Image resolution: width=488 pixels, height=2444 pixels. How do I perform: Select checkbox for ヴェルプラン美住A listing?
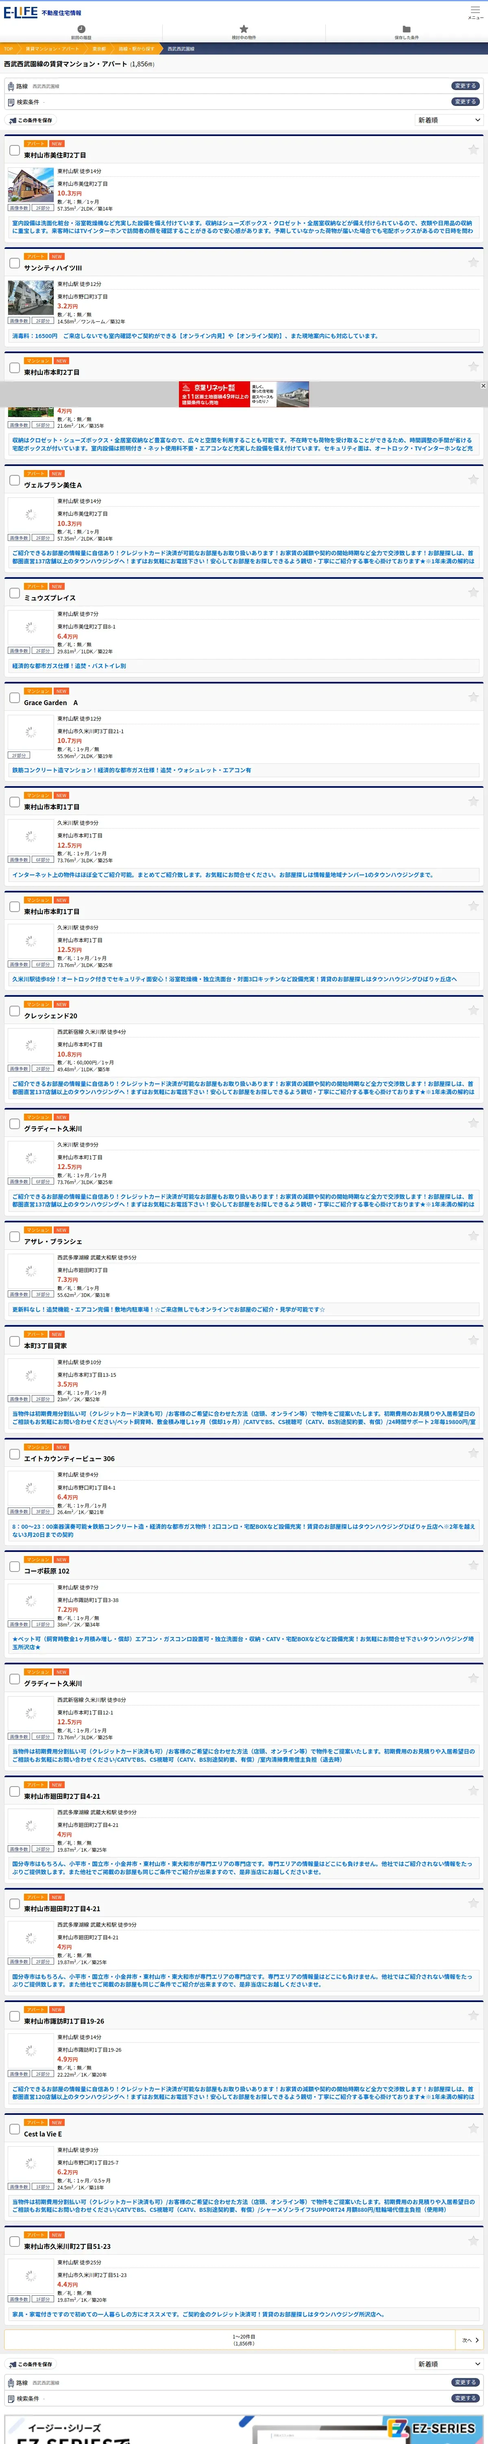[x=14, y=481]
